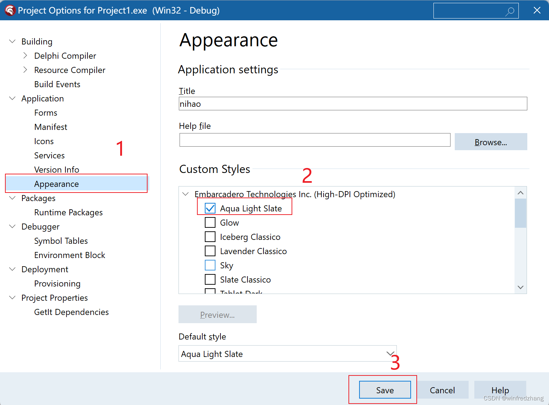This screenshot has height=405, width=549.
Task: Click the styles list scroll-up arrow
Action: (x=521, y=193)
